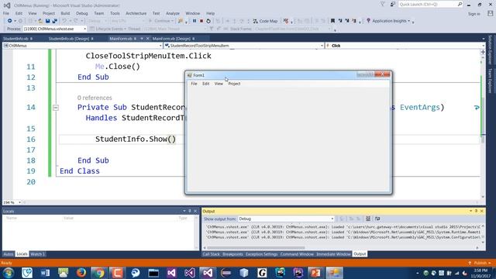Open the Application Insights dropdown
Screen dimensions: 496x279
(408, 21)
